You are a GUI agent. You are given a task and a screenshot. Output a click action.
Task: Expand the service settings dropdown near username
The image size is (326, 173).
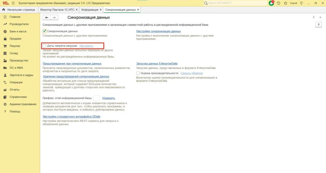click(302, 3)
